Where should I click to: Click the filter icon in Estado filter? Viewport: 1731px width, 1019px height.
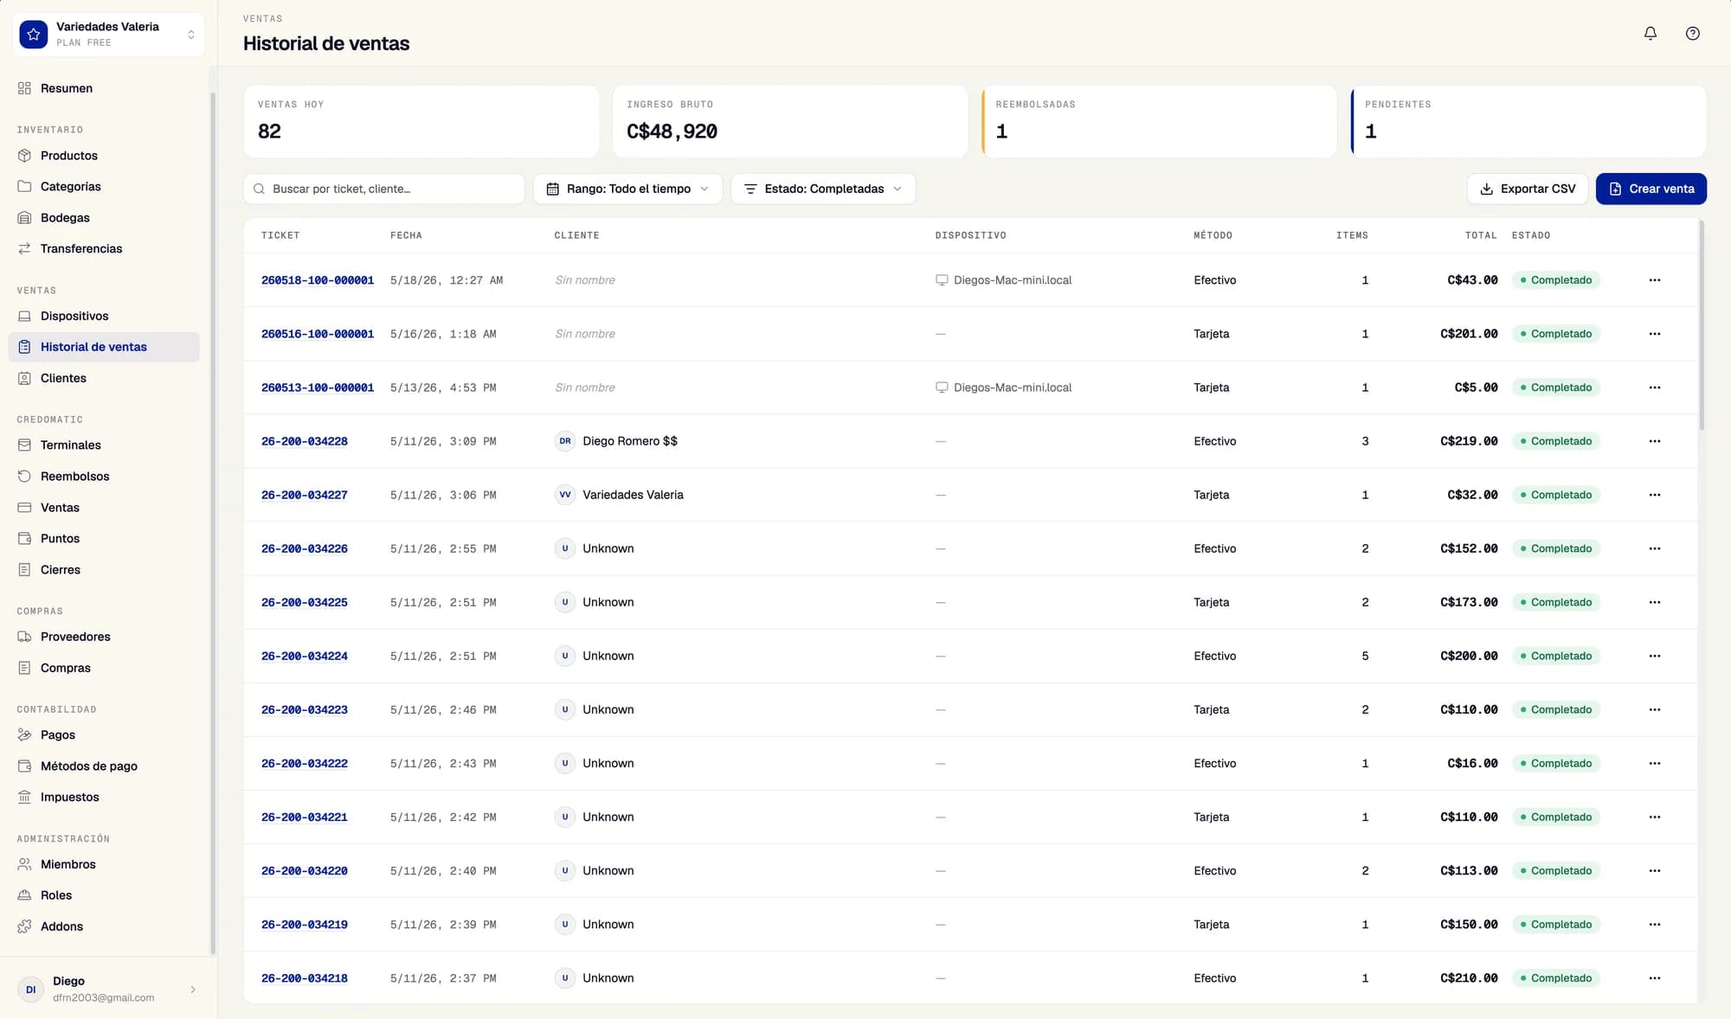(750, 189)
